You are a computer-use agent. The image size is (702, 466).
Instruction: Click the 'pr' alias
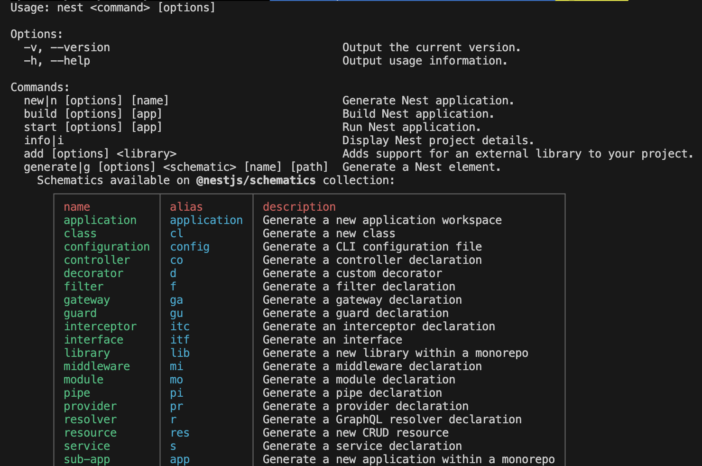click(176, 406)
